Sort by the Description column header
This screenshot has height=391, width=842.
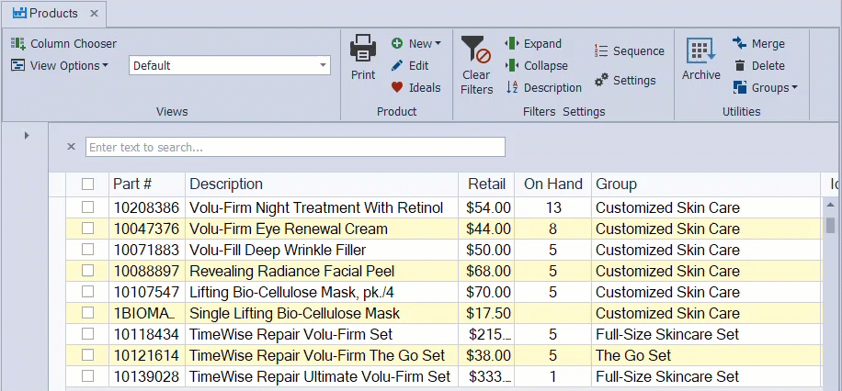[322, 184]
